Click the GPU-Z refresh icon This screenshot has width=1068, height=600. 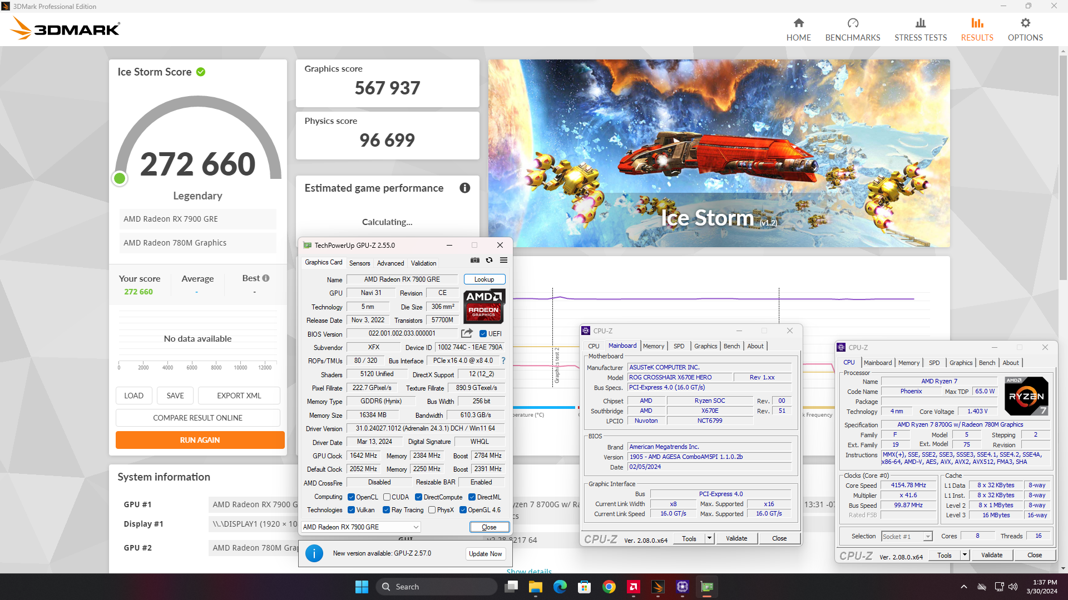tap(489, 260)
